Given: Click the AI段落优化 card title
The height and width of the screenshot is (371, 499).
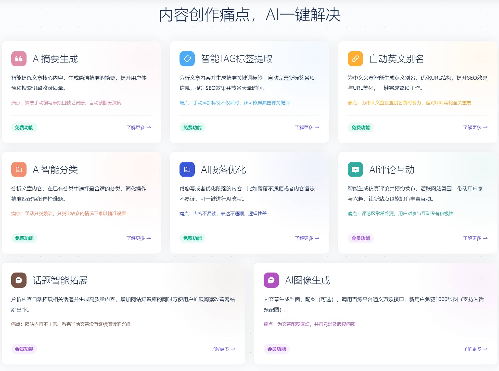Looking at the screenshot, I should coord(223,169).
